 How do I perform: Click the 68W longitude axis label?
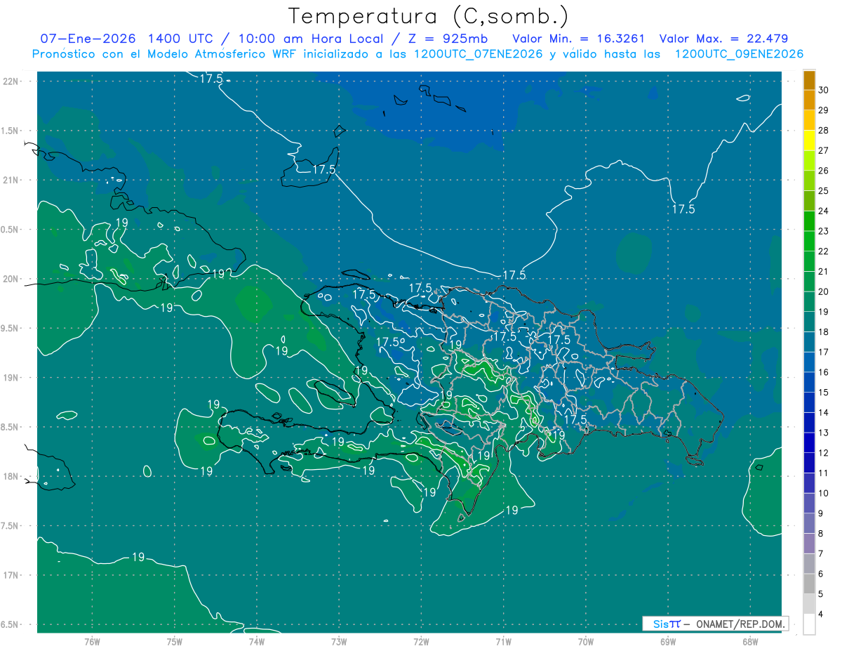click(749, 641)
